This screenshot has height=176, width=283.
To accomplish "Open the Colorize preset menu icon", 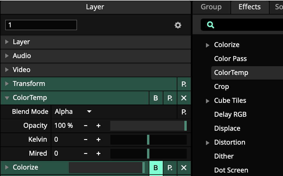I will 170,168.
